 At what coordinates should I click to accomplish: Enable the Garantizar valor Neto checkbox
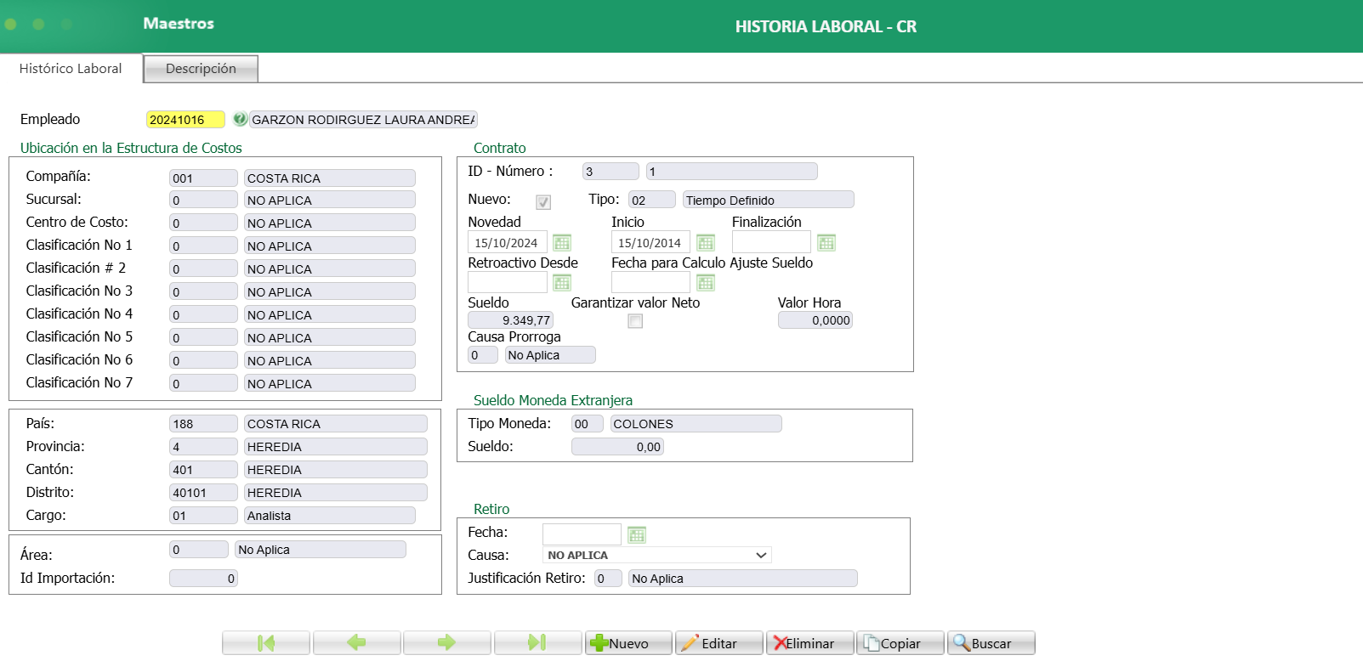[635, 321]
